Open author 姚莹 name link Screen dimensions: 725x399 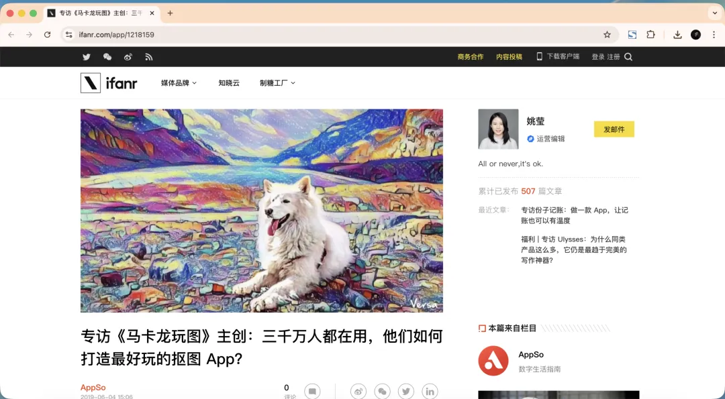(x=536, y=121)
